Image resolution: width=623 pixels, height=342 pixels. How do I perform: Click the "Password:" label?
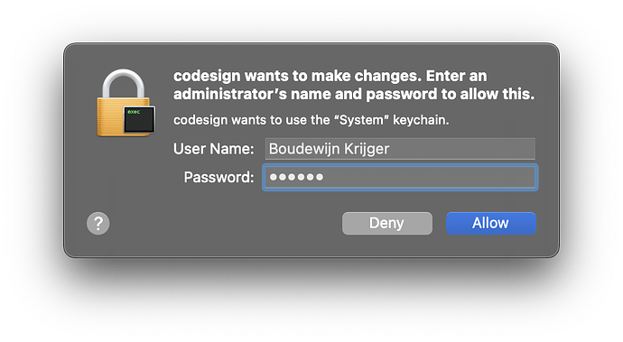tap(219, 177)
